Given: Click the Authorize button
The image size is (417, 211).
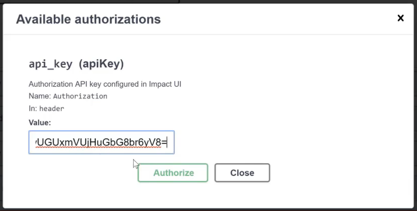Looking at the screenshot, I should coord(173,173).
